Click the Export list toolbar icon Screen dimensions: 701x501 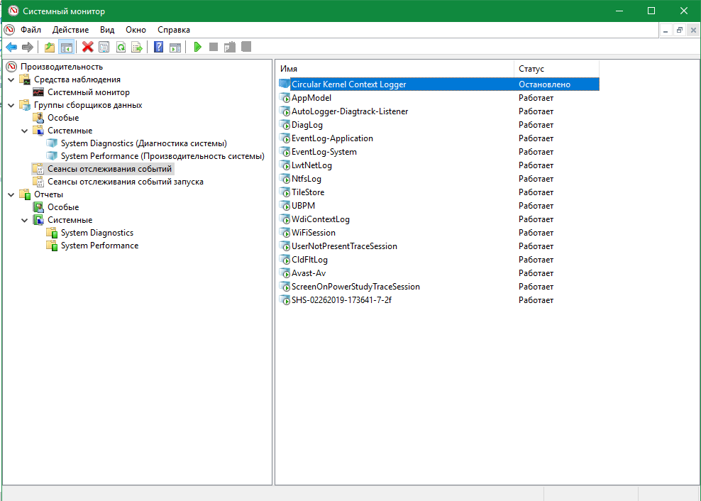(x=137, y=47)
